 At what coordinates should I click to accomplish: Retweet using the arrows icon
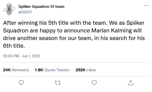pos(58,83)
